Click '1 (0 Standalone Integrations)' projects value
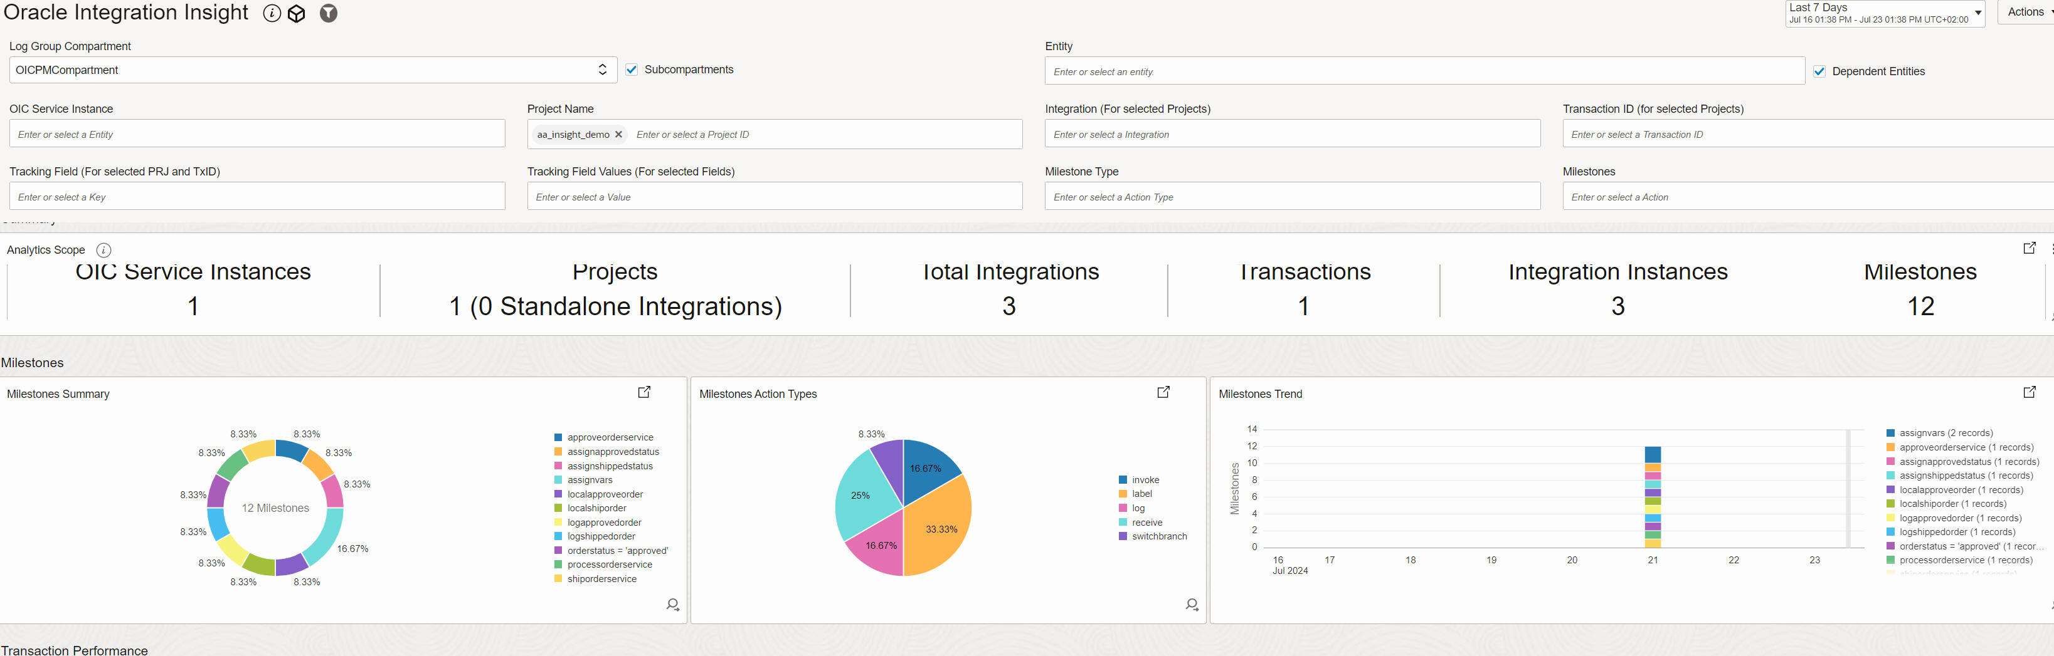This screenshot has width=2054, height=656. point(615,306)
